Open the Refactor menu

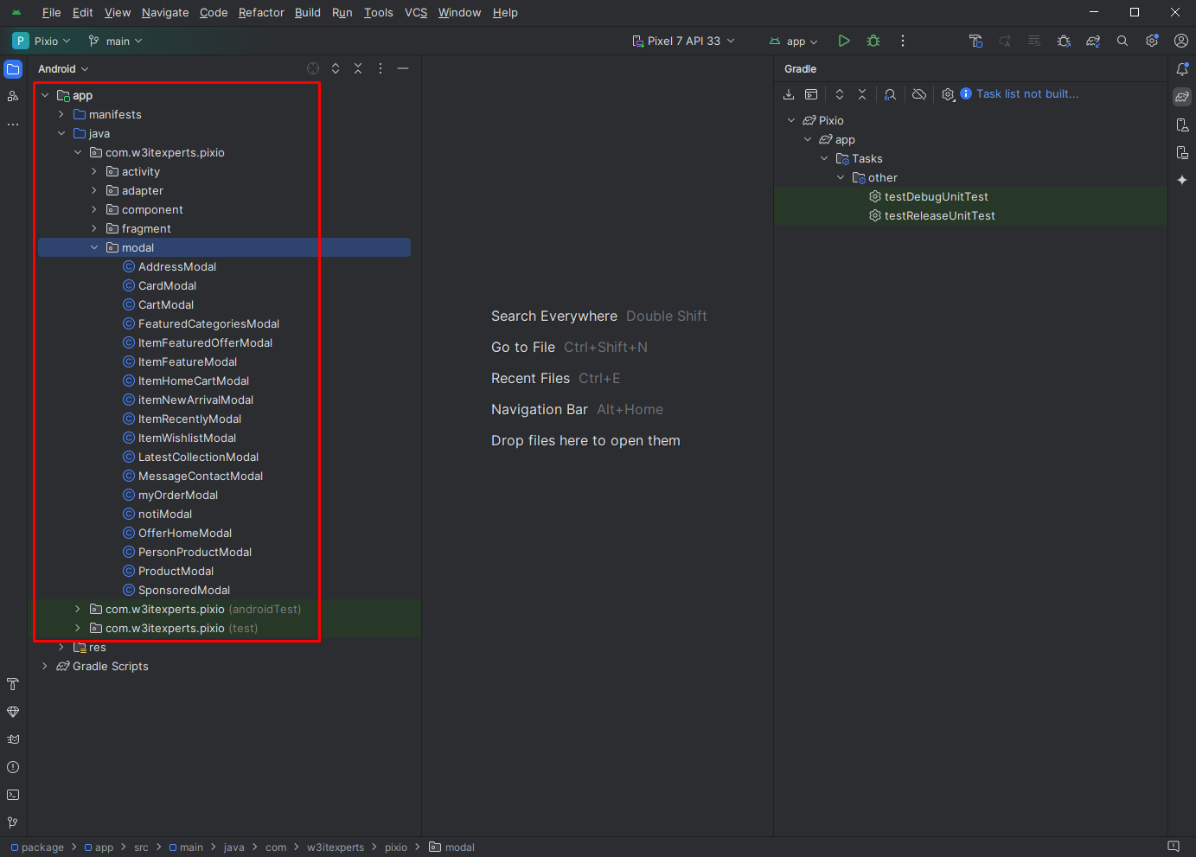261,13
